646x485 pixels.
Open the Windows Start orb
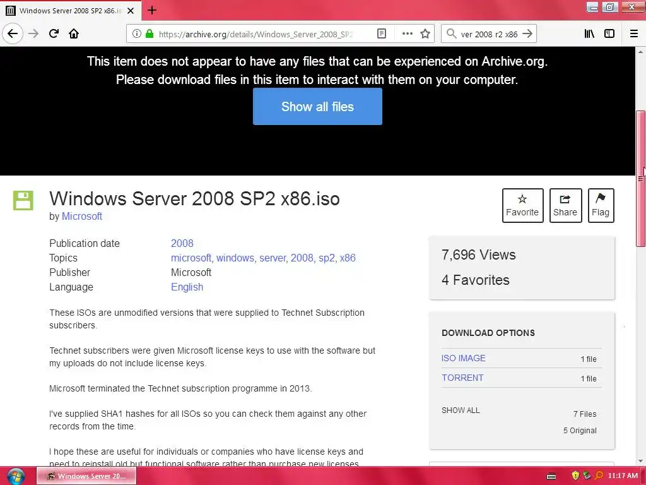16,476
